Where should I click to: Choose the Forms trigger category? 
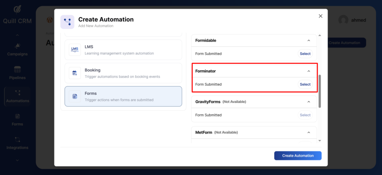pos(123,97)
